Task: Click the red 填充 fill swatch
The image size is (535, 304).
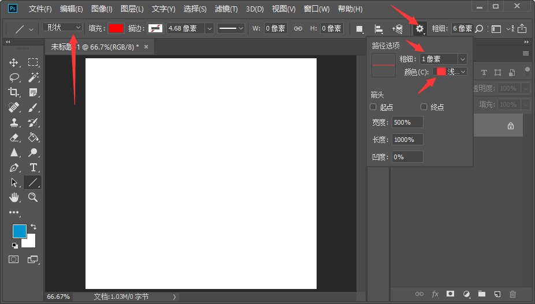Action: point(116,29)
